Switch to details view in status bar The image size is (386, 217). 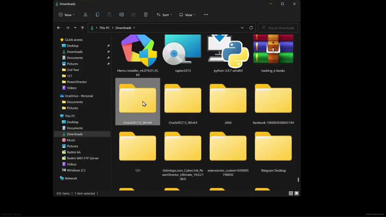click(291, 193)
